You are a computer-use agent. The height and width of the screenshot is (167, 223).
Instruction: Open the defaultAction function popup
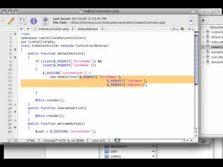pos(91,29)
